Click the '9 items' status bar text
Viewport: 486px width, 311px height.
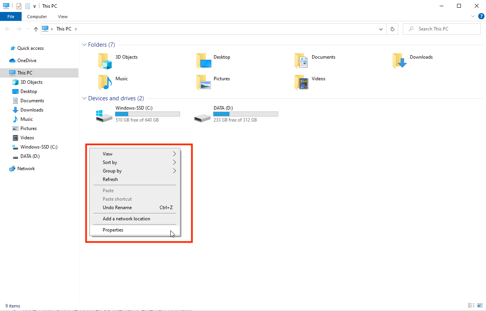(x=13, y=306)
